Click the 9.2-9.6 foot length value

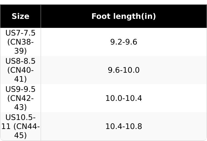(x=123, y=42)
